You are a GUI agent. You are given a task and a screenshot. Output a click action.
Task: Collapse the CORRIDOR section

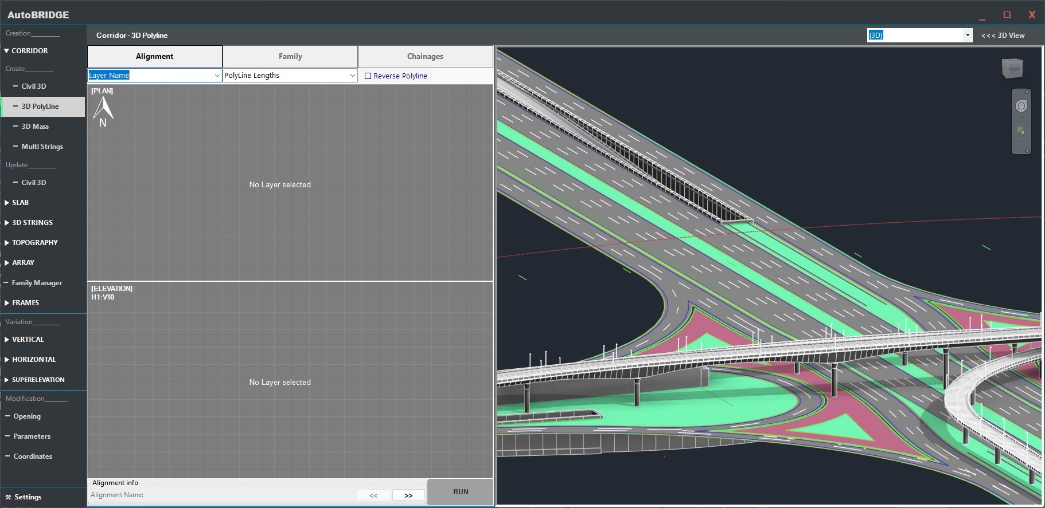coord(7,51)
